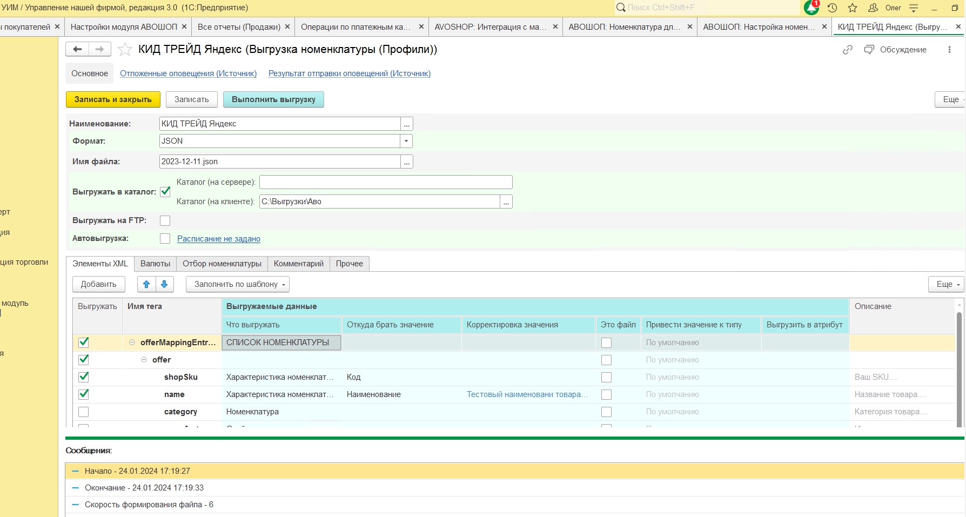Click the Каталог (на сервере) input field
This screenshot has width=966, height=517.
pos(385,182)
